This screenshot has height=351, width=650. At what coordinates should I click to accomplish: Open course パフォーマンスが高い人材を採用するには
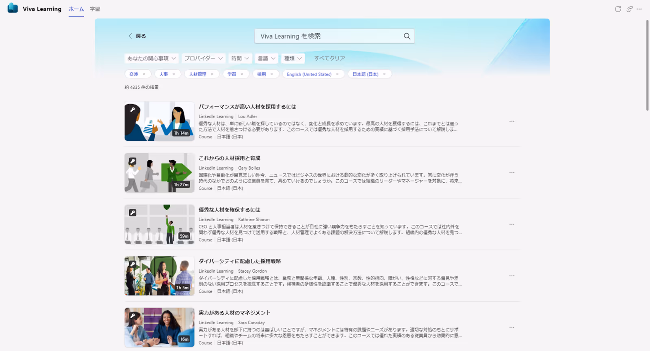pyautogui.click(x=247, y=107)
